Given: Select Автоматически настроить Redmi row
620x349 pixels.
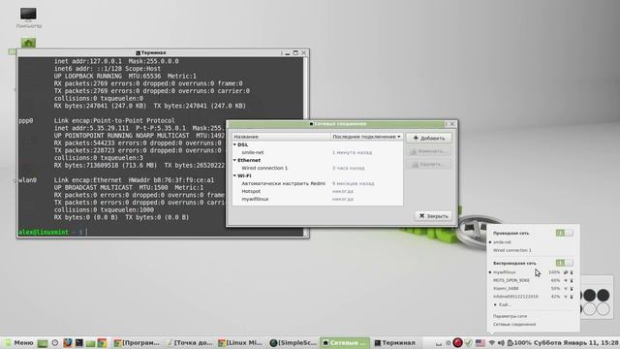Looking at the screenshot, I should point(318,183).
